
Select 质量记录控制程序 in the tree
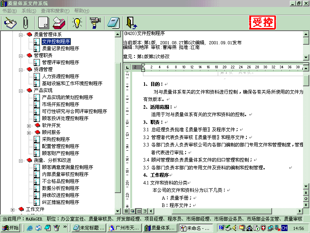point(60,49)
